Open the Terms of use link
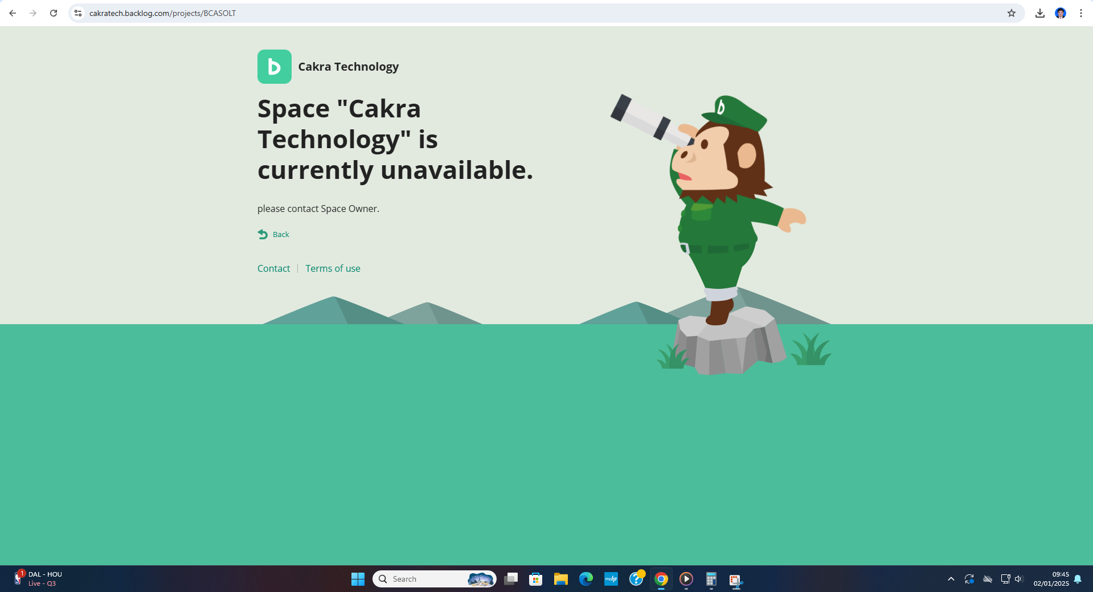Image resolution: width=1093 pixels, height=592 pixels. tap(333, 268)
